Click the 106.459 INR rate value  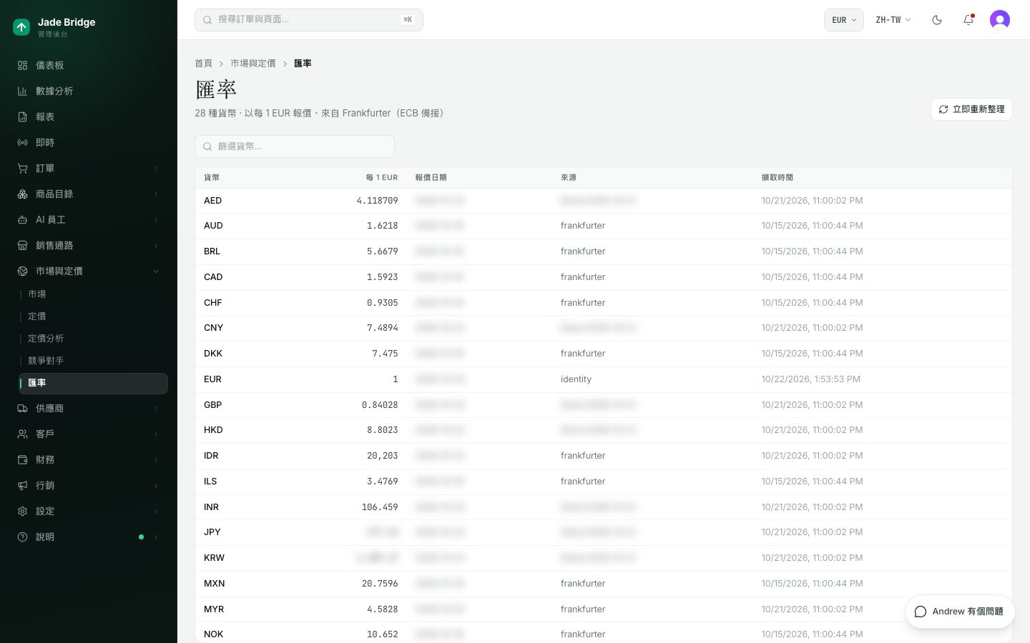(x=380, y=507)
